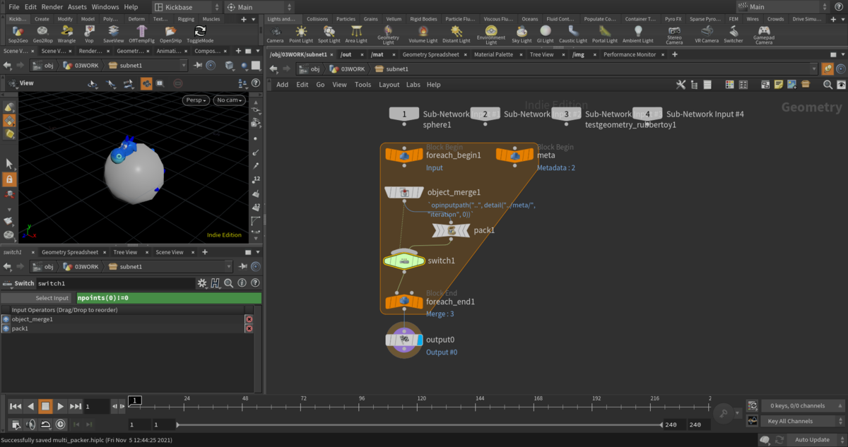Screen dimensions: 848x447
Task: Toggle the orange button beside the network path bar
Action: [x=827, y=68]
